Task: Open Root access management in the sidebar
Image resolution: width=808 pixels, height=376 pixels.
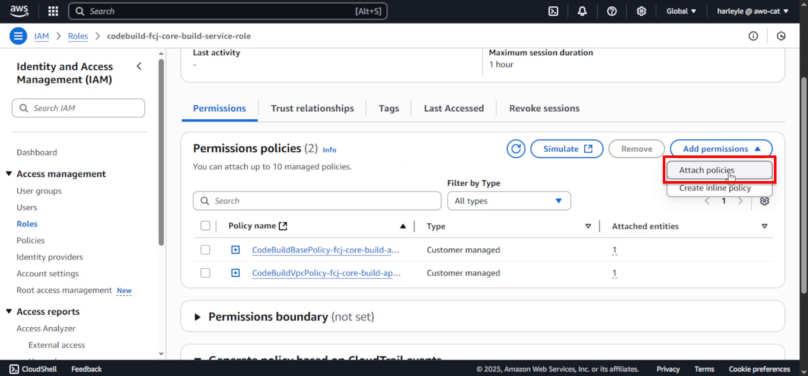Action: 64,290
